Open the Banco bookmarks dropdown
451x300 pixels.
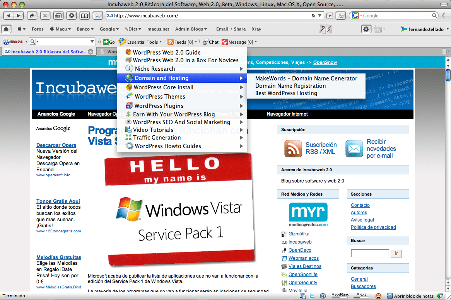(x=85, y=29)
